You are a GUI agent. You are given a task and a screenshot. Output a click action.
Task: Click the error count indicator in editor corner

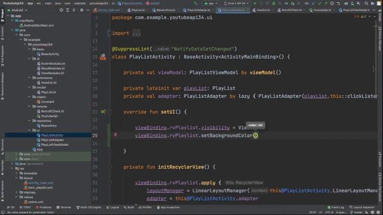356,17
